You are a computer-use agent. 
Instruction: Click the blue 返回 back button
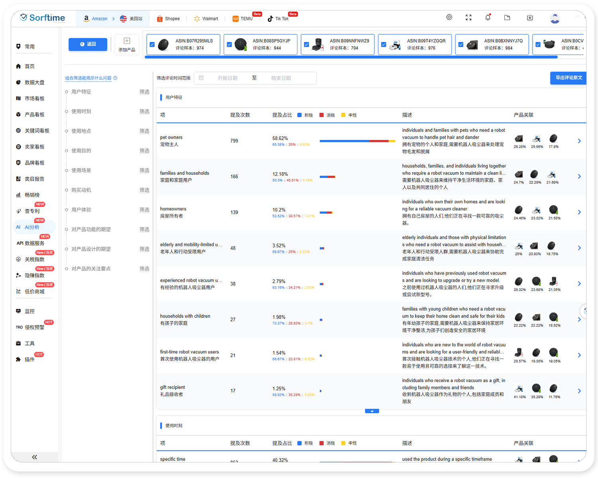88,44
